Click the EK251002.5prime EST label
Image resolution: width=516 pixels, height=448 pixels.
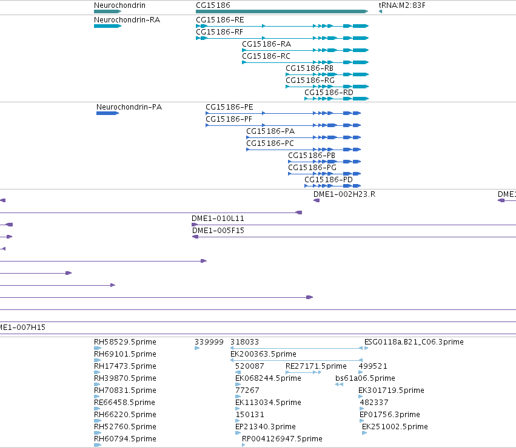click(x=395, y=427)
